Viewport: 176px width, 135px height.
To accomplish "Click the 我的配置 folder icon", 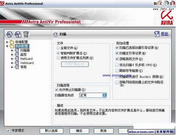I will pos(12,46).
